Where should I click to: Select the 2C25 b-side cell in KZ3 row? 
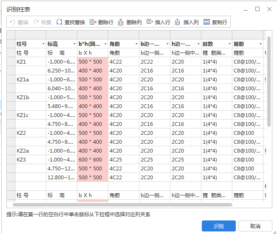click(x=155, y=160)
